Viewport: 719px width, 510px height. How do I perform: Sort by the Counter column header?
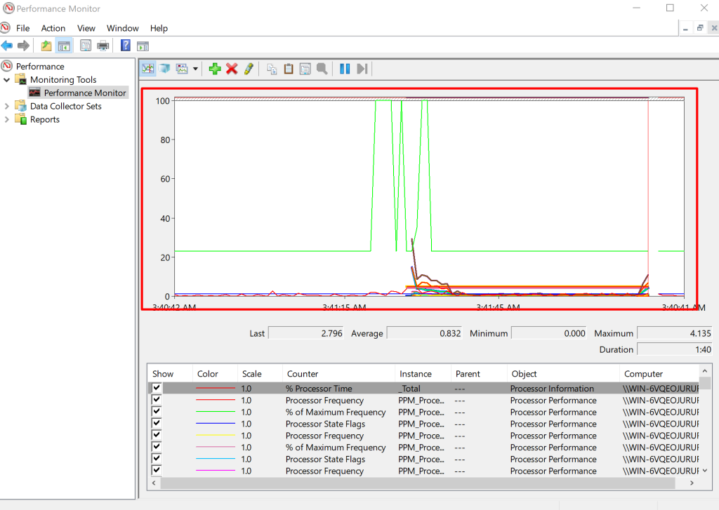tap(338, 373)
